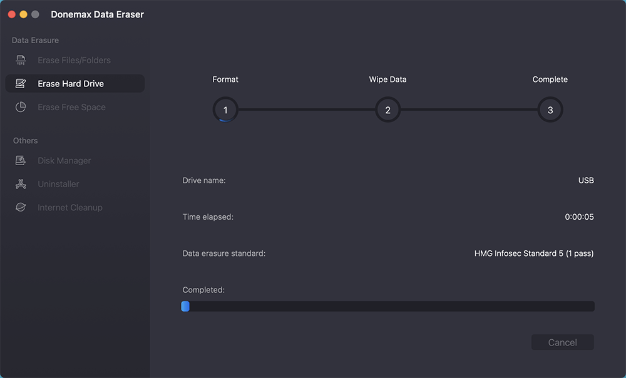Click the USB drive name value
Image resolution: width=626 pixels, height=378 pixels.
click(x=586, y=180)
